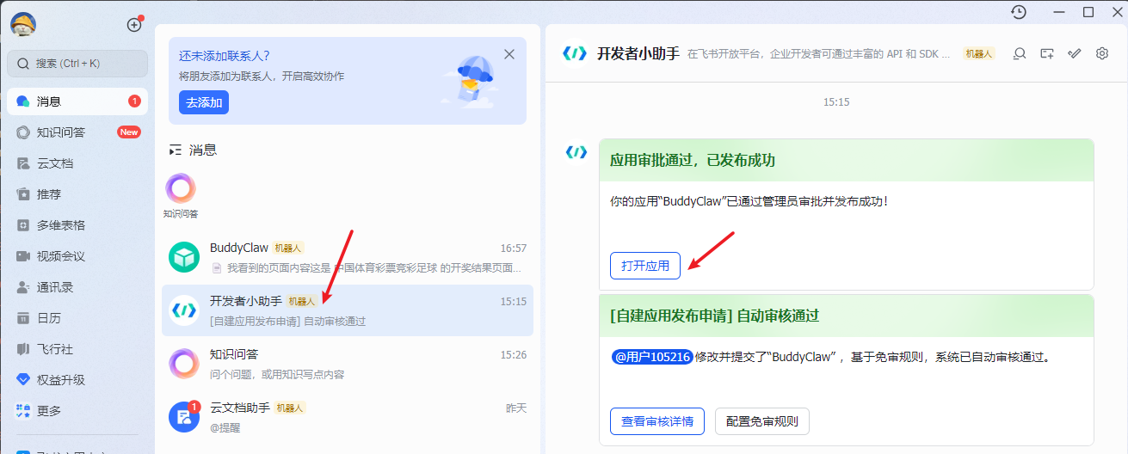Image resolution: width=1128 pixels, height=454 pixels.
Task: Click the message sender bot avatar
Action: 576,152
